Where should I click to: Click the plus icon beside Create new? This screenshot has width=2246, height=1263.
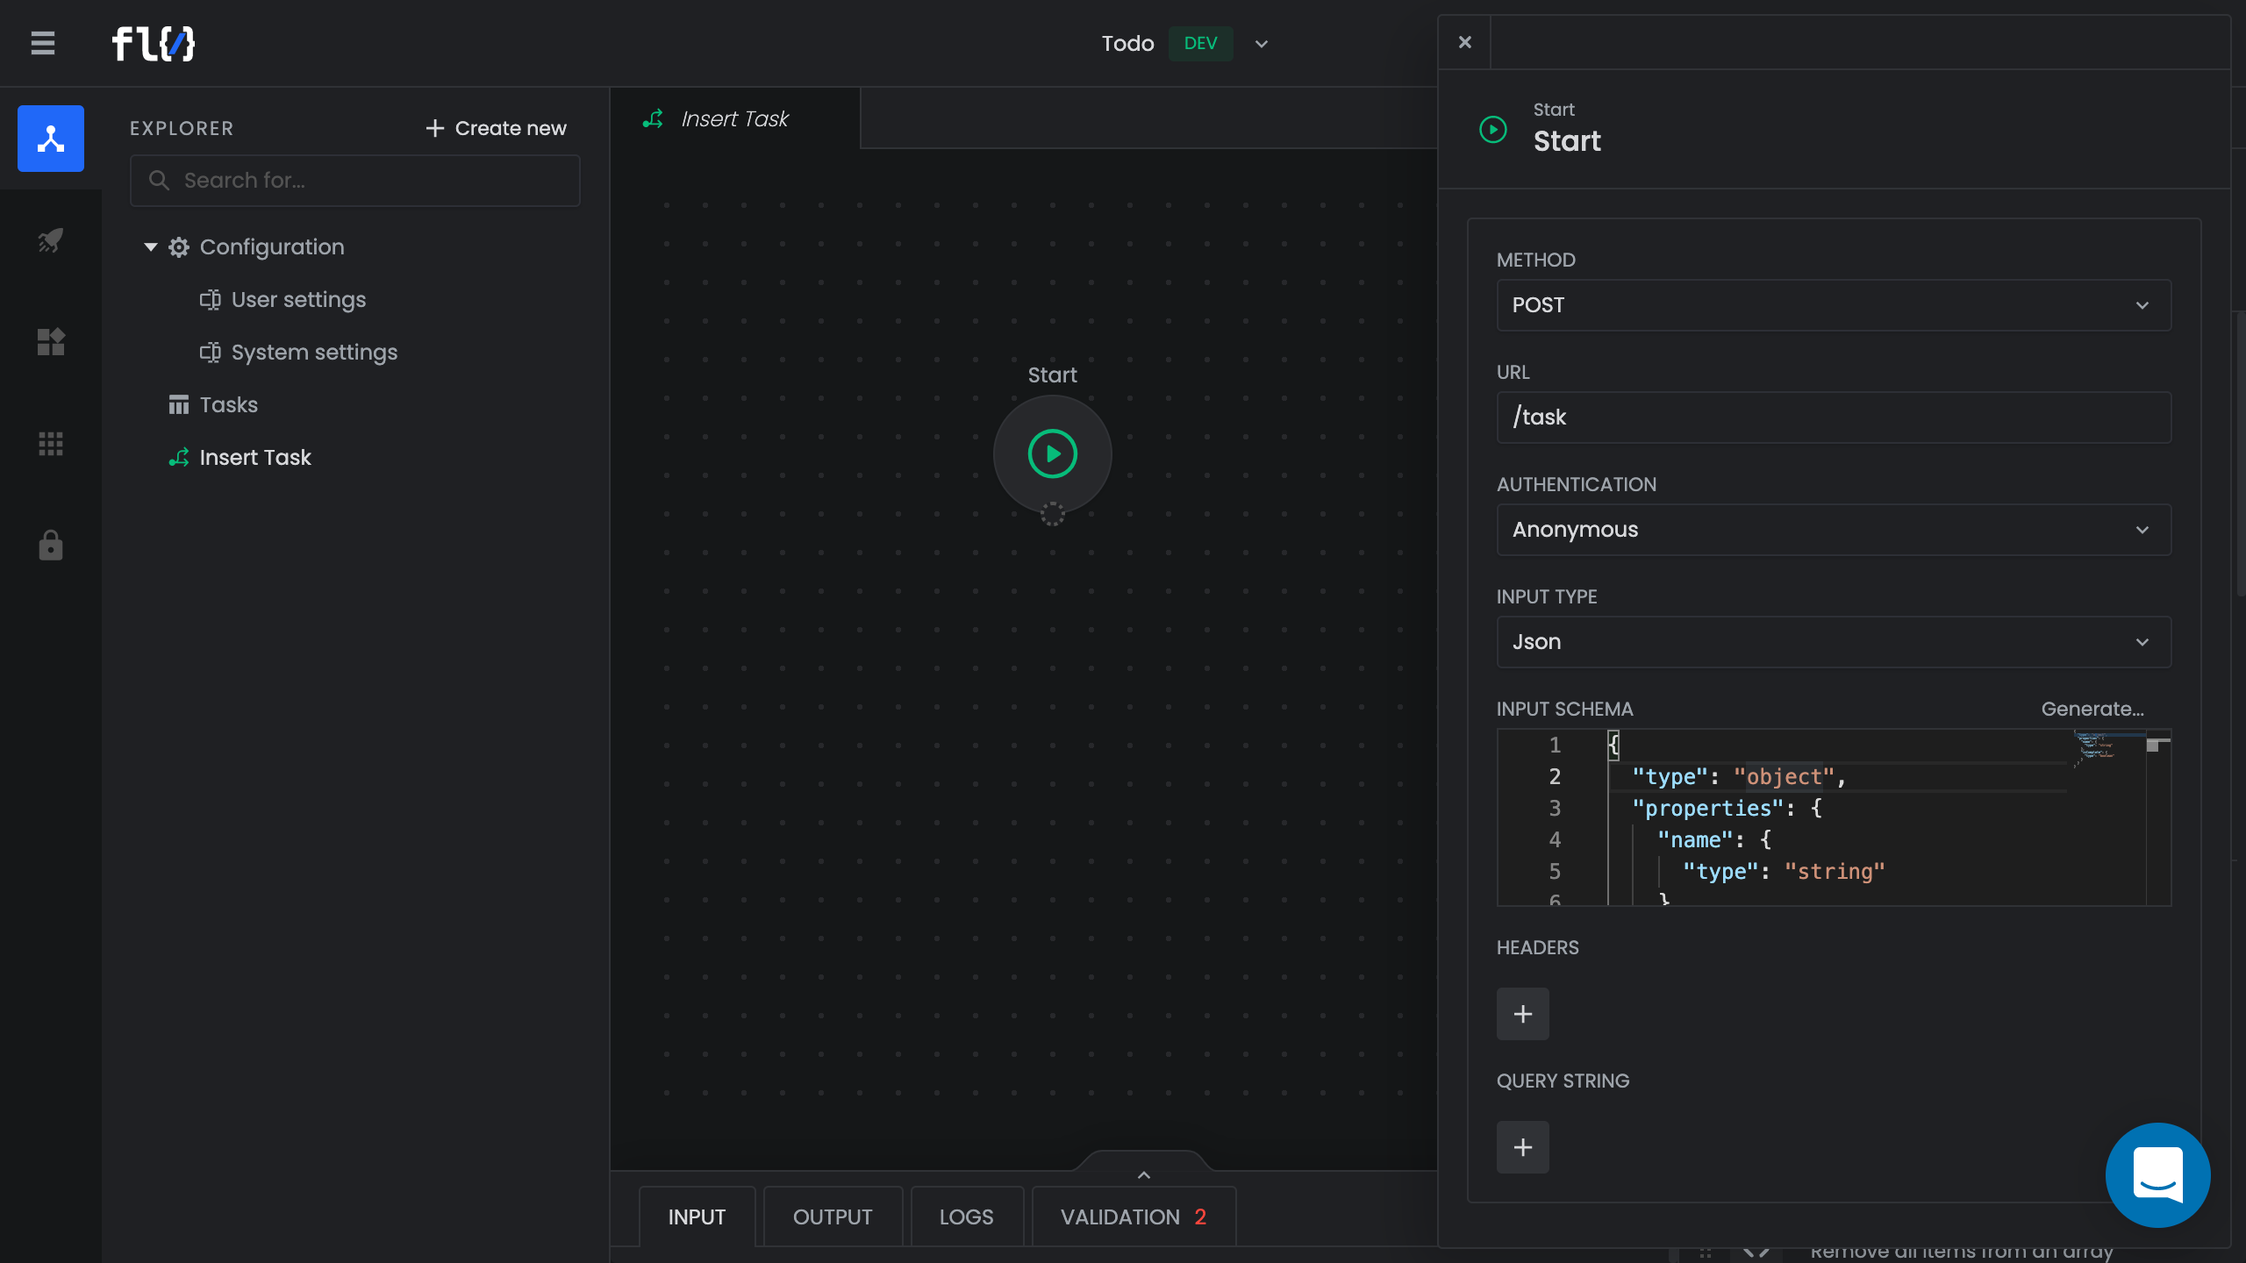click(435, 128)
